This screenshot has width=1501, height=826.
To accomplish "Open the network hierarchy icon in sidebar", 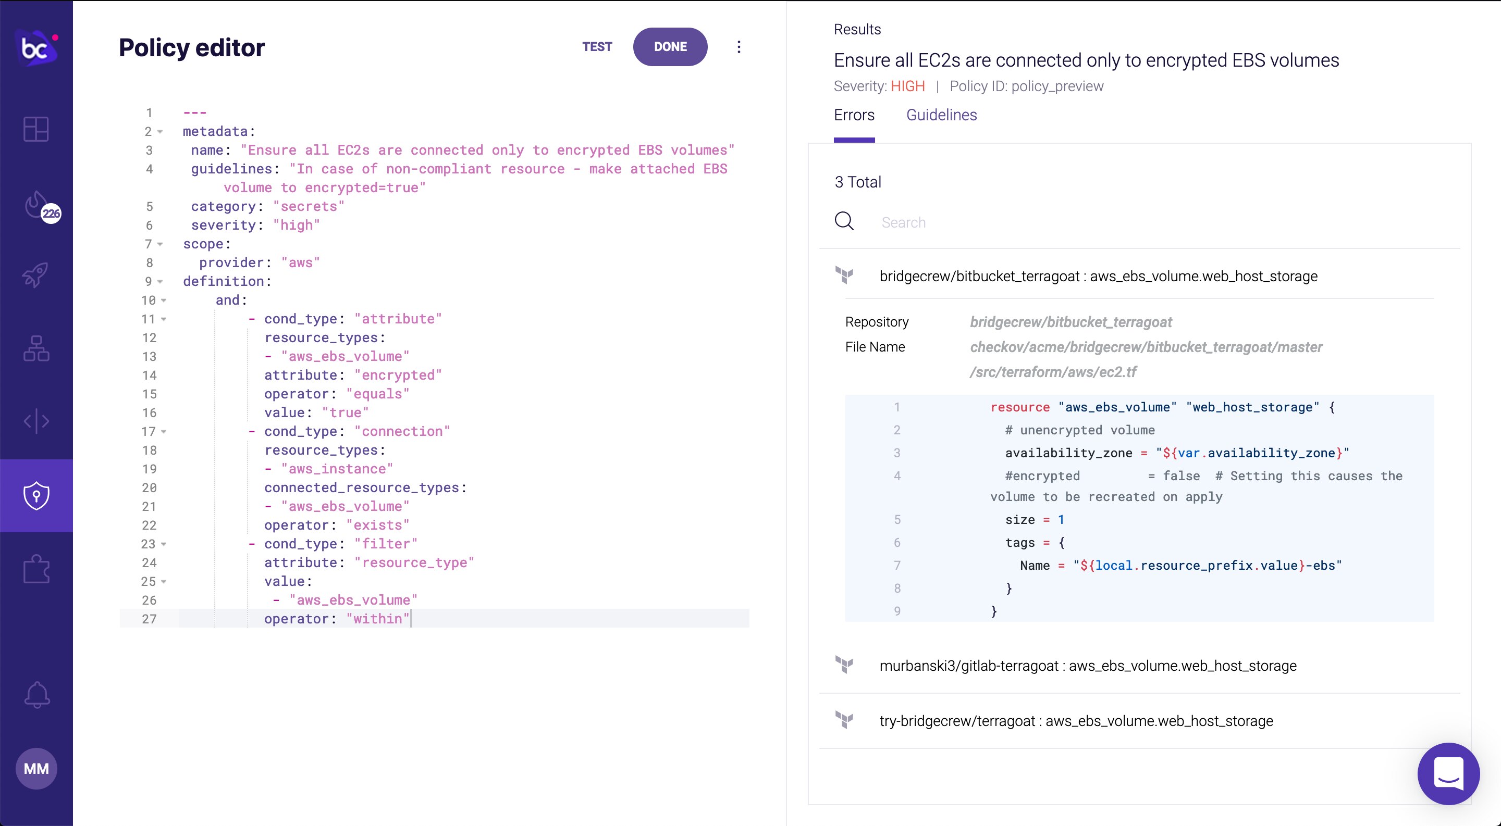I will pyautogui.click(x=36, y=348).
